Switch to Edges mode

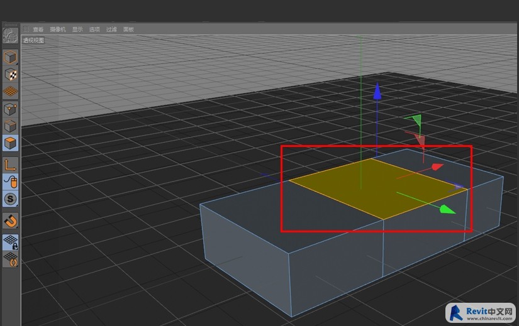[10, 126]
